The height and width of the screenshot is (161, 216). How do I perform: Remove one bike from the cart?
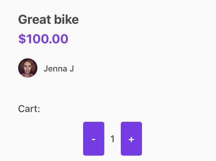click(x=94, y=139)
